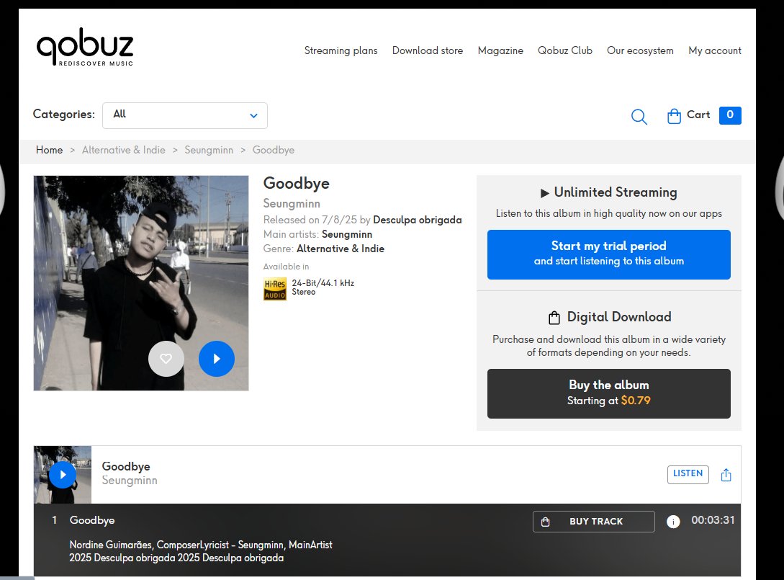
Task: Click the Goodbye breadcrumb item
Action: click(273, 150)
